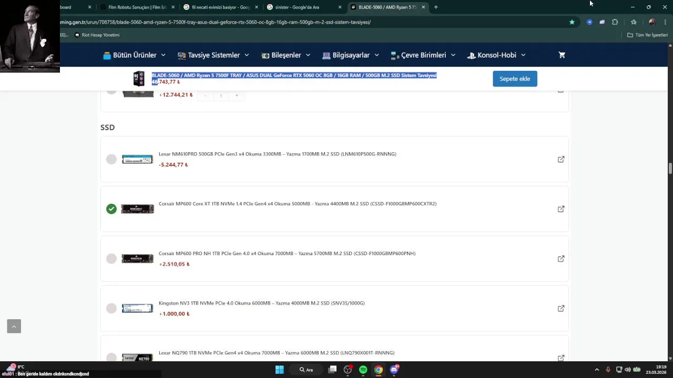The image size is (673, 378).
Task: Open Discord from the taskbar
Action: click(394, 370)
